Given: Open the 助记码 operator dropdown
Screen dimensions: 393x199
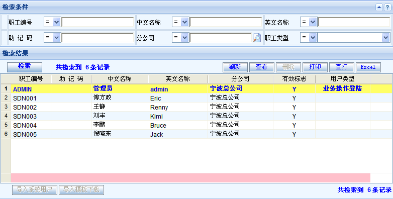Looking at the screenshot, I should coord(52,38).
